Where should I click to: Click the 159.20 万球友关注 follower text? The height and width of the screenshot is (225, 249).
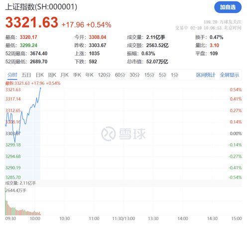click(x=223, y=22)
